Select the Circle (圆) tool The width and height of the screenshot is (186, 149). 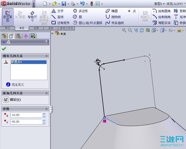click(x=77, y=17)
